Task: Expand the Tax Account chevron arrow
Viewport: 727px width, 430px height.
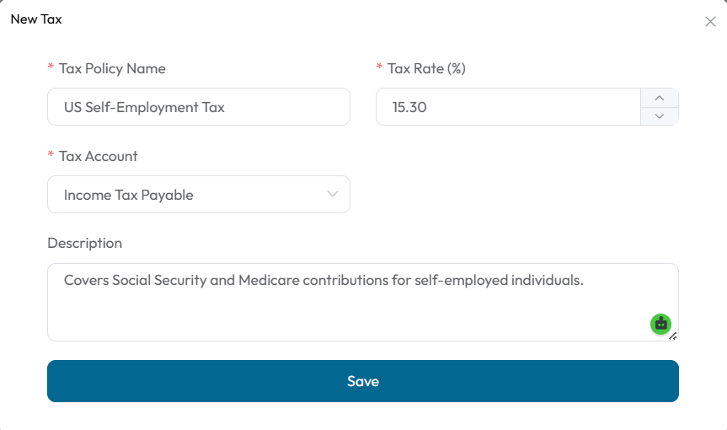Action: 333,194
